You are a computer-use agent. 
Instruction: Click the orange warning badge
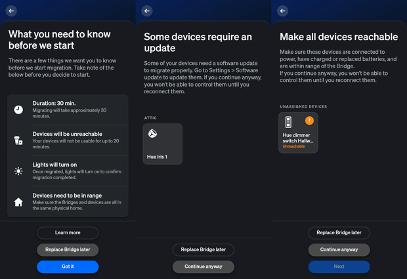[310, 120]
